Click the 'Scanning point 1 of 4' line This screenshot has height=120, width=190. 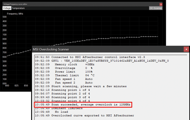pyautogui.click(x=62, y=90)
